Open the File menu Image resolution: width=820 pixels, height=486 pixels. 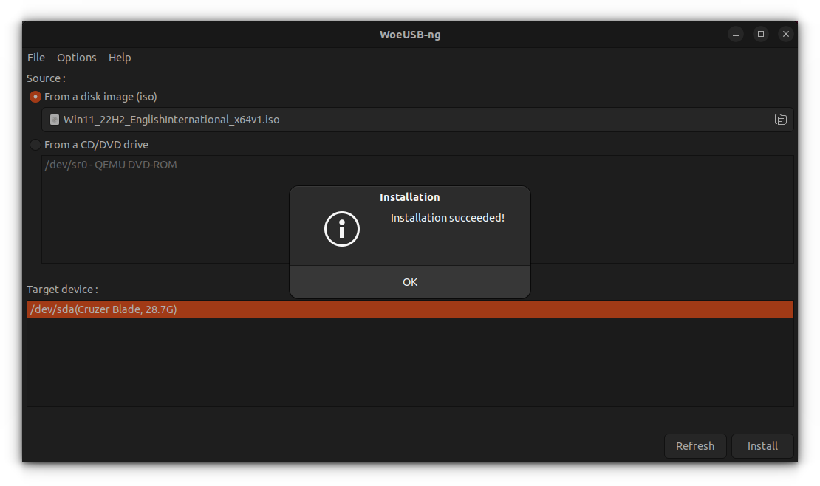coord(36,58)
